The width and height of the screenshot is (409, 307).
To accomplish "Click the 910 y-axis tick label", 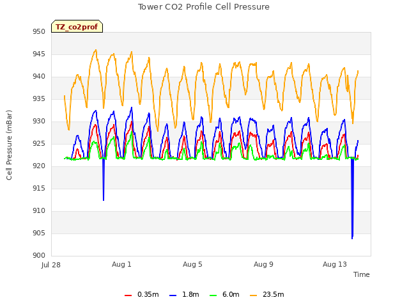I will point(39,211).
